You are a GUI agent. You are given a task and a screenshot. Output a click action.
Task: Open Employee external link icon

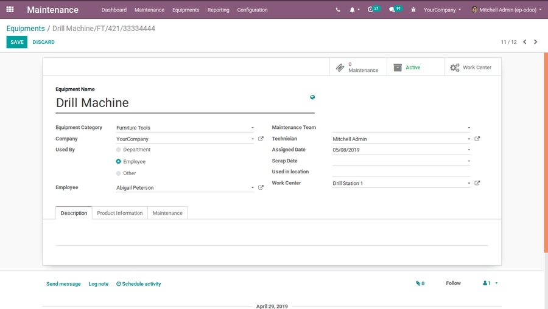point(261,187)
